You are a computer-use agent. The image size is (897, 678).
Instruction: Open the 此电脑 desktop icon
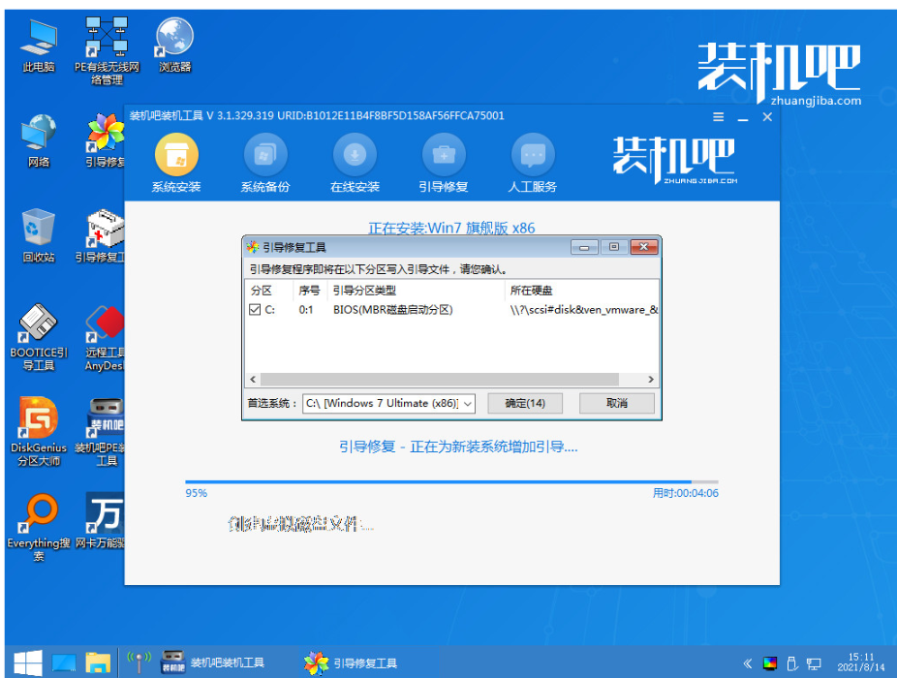click(x=39, y=46)
